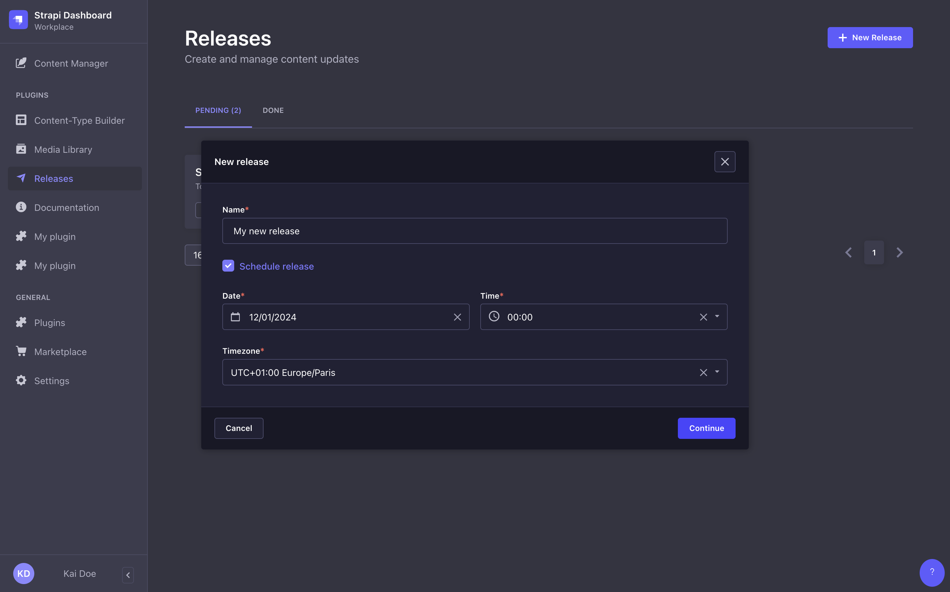Screen dimensions: 950x592
Task: Click the Cancel button
Action: (238, 428)
